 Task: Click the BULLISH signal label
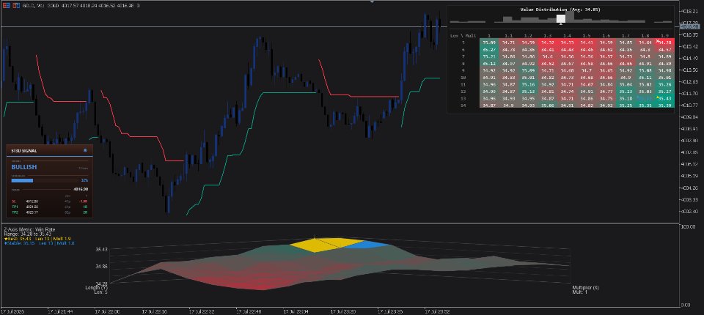click(23, 167)
